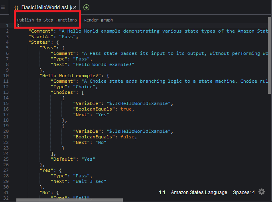The image size is (272, 202).
Task: Open the Amazon States Language mode selector
Action: pos(199,192)
